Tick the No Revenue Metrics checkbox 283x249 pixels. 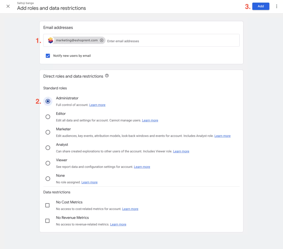point(48,221)
